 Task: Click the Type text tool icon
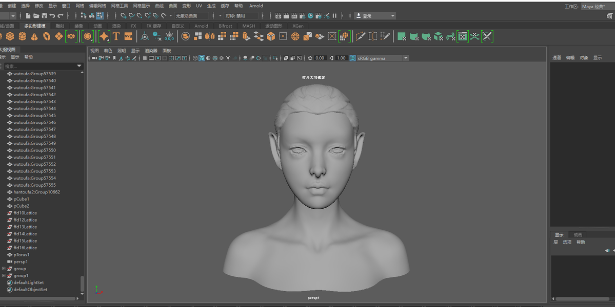point(116,36)
